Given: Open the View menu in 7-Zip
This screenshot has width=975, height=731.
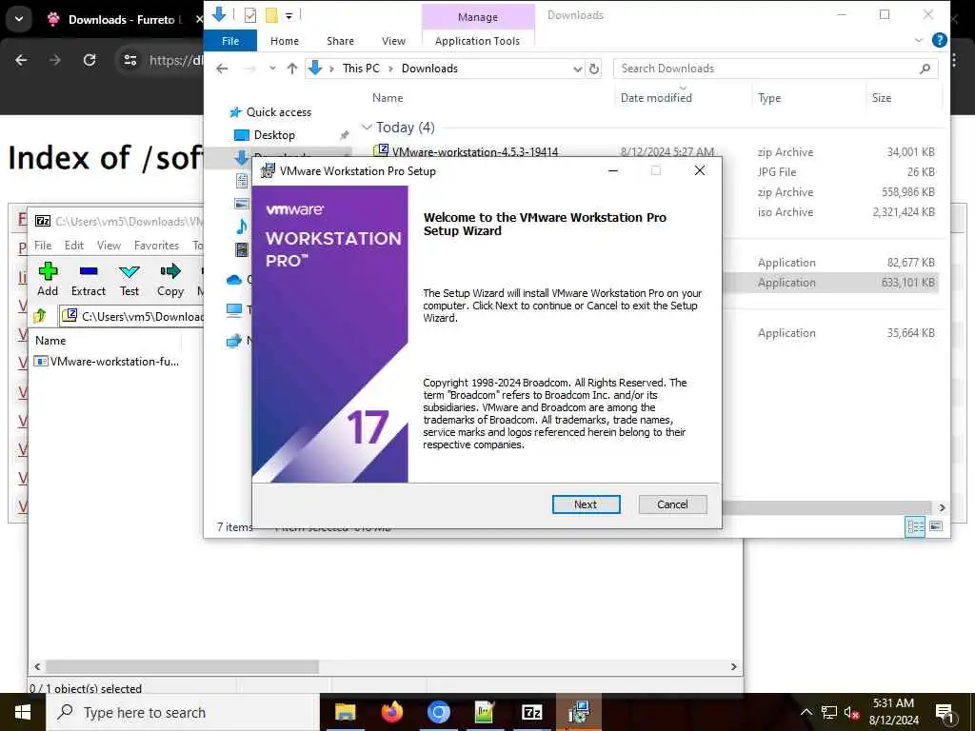Looking at the screenshot, I should pyautogui.click(x=109, y=245).
